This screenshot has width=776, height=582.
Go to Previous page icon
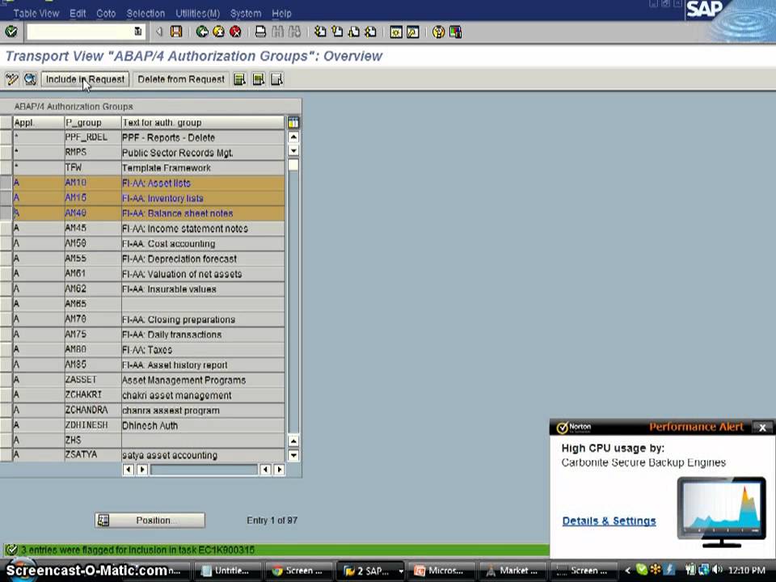(337, 32)
